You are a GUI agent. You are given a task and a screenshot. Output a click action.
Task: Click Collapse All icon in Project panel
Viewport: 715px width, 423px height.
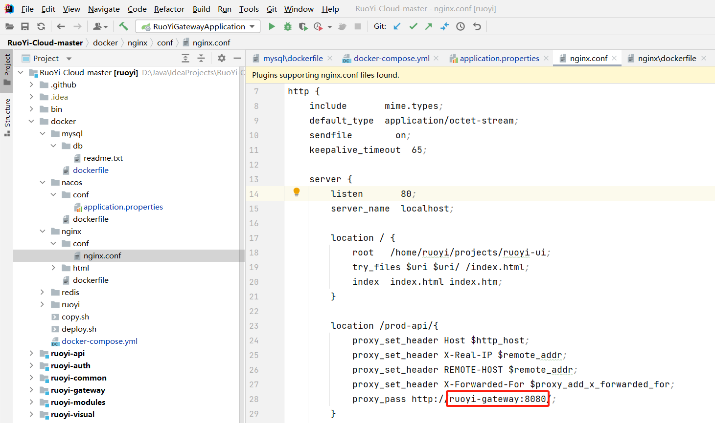(201, 58)
